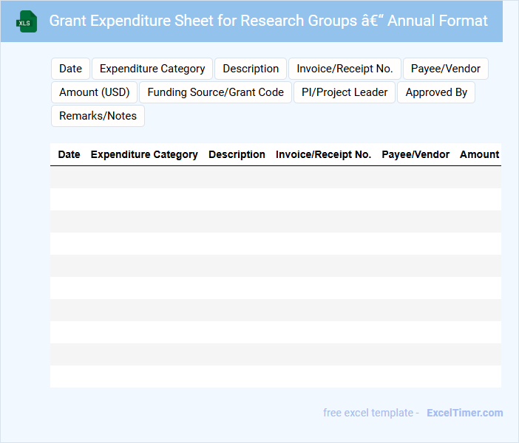Screen dimensions: 519x443
Task: Select the Description table column header
Action: pos(237,154)
